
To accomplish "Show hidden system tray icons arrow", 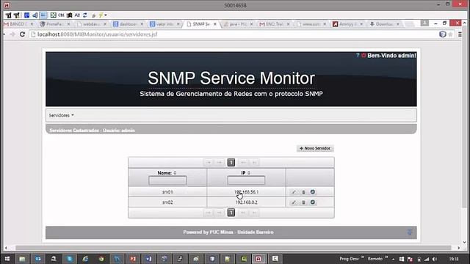I will (x=394, y=259).
